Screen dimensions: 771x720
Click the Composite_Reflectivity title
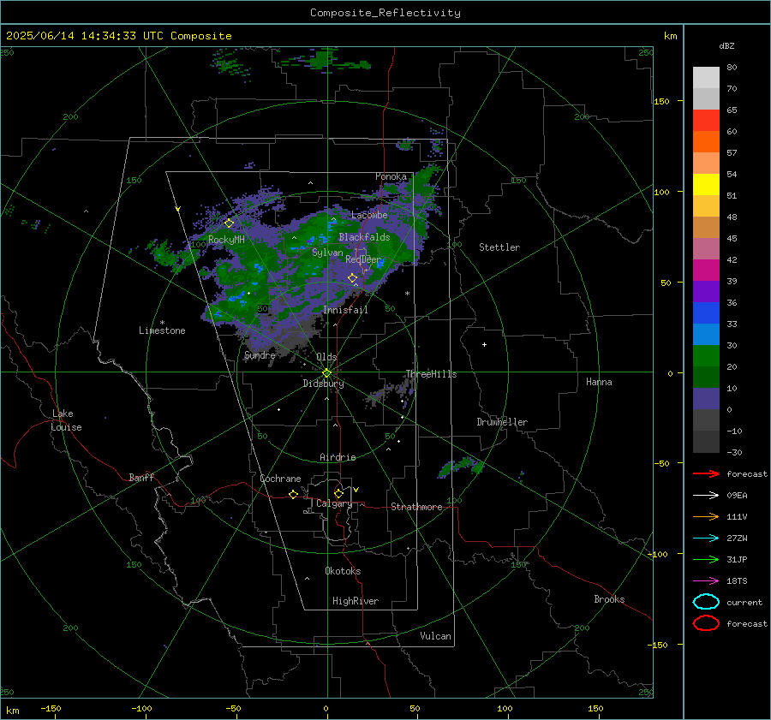[385, 13]
